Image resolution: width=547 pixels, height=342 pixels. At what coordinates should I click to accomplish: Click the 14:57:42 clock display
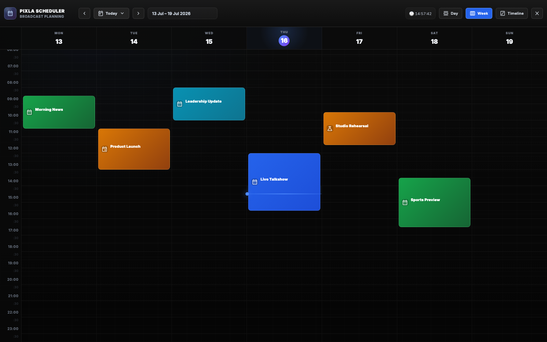tap(421, 14)
